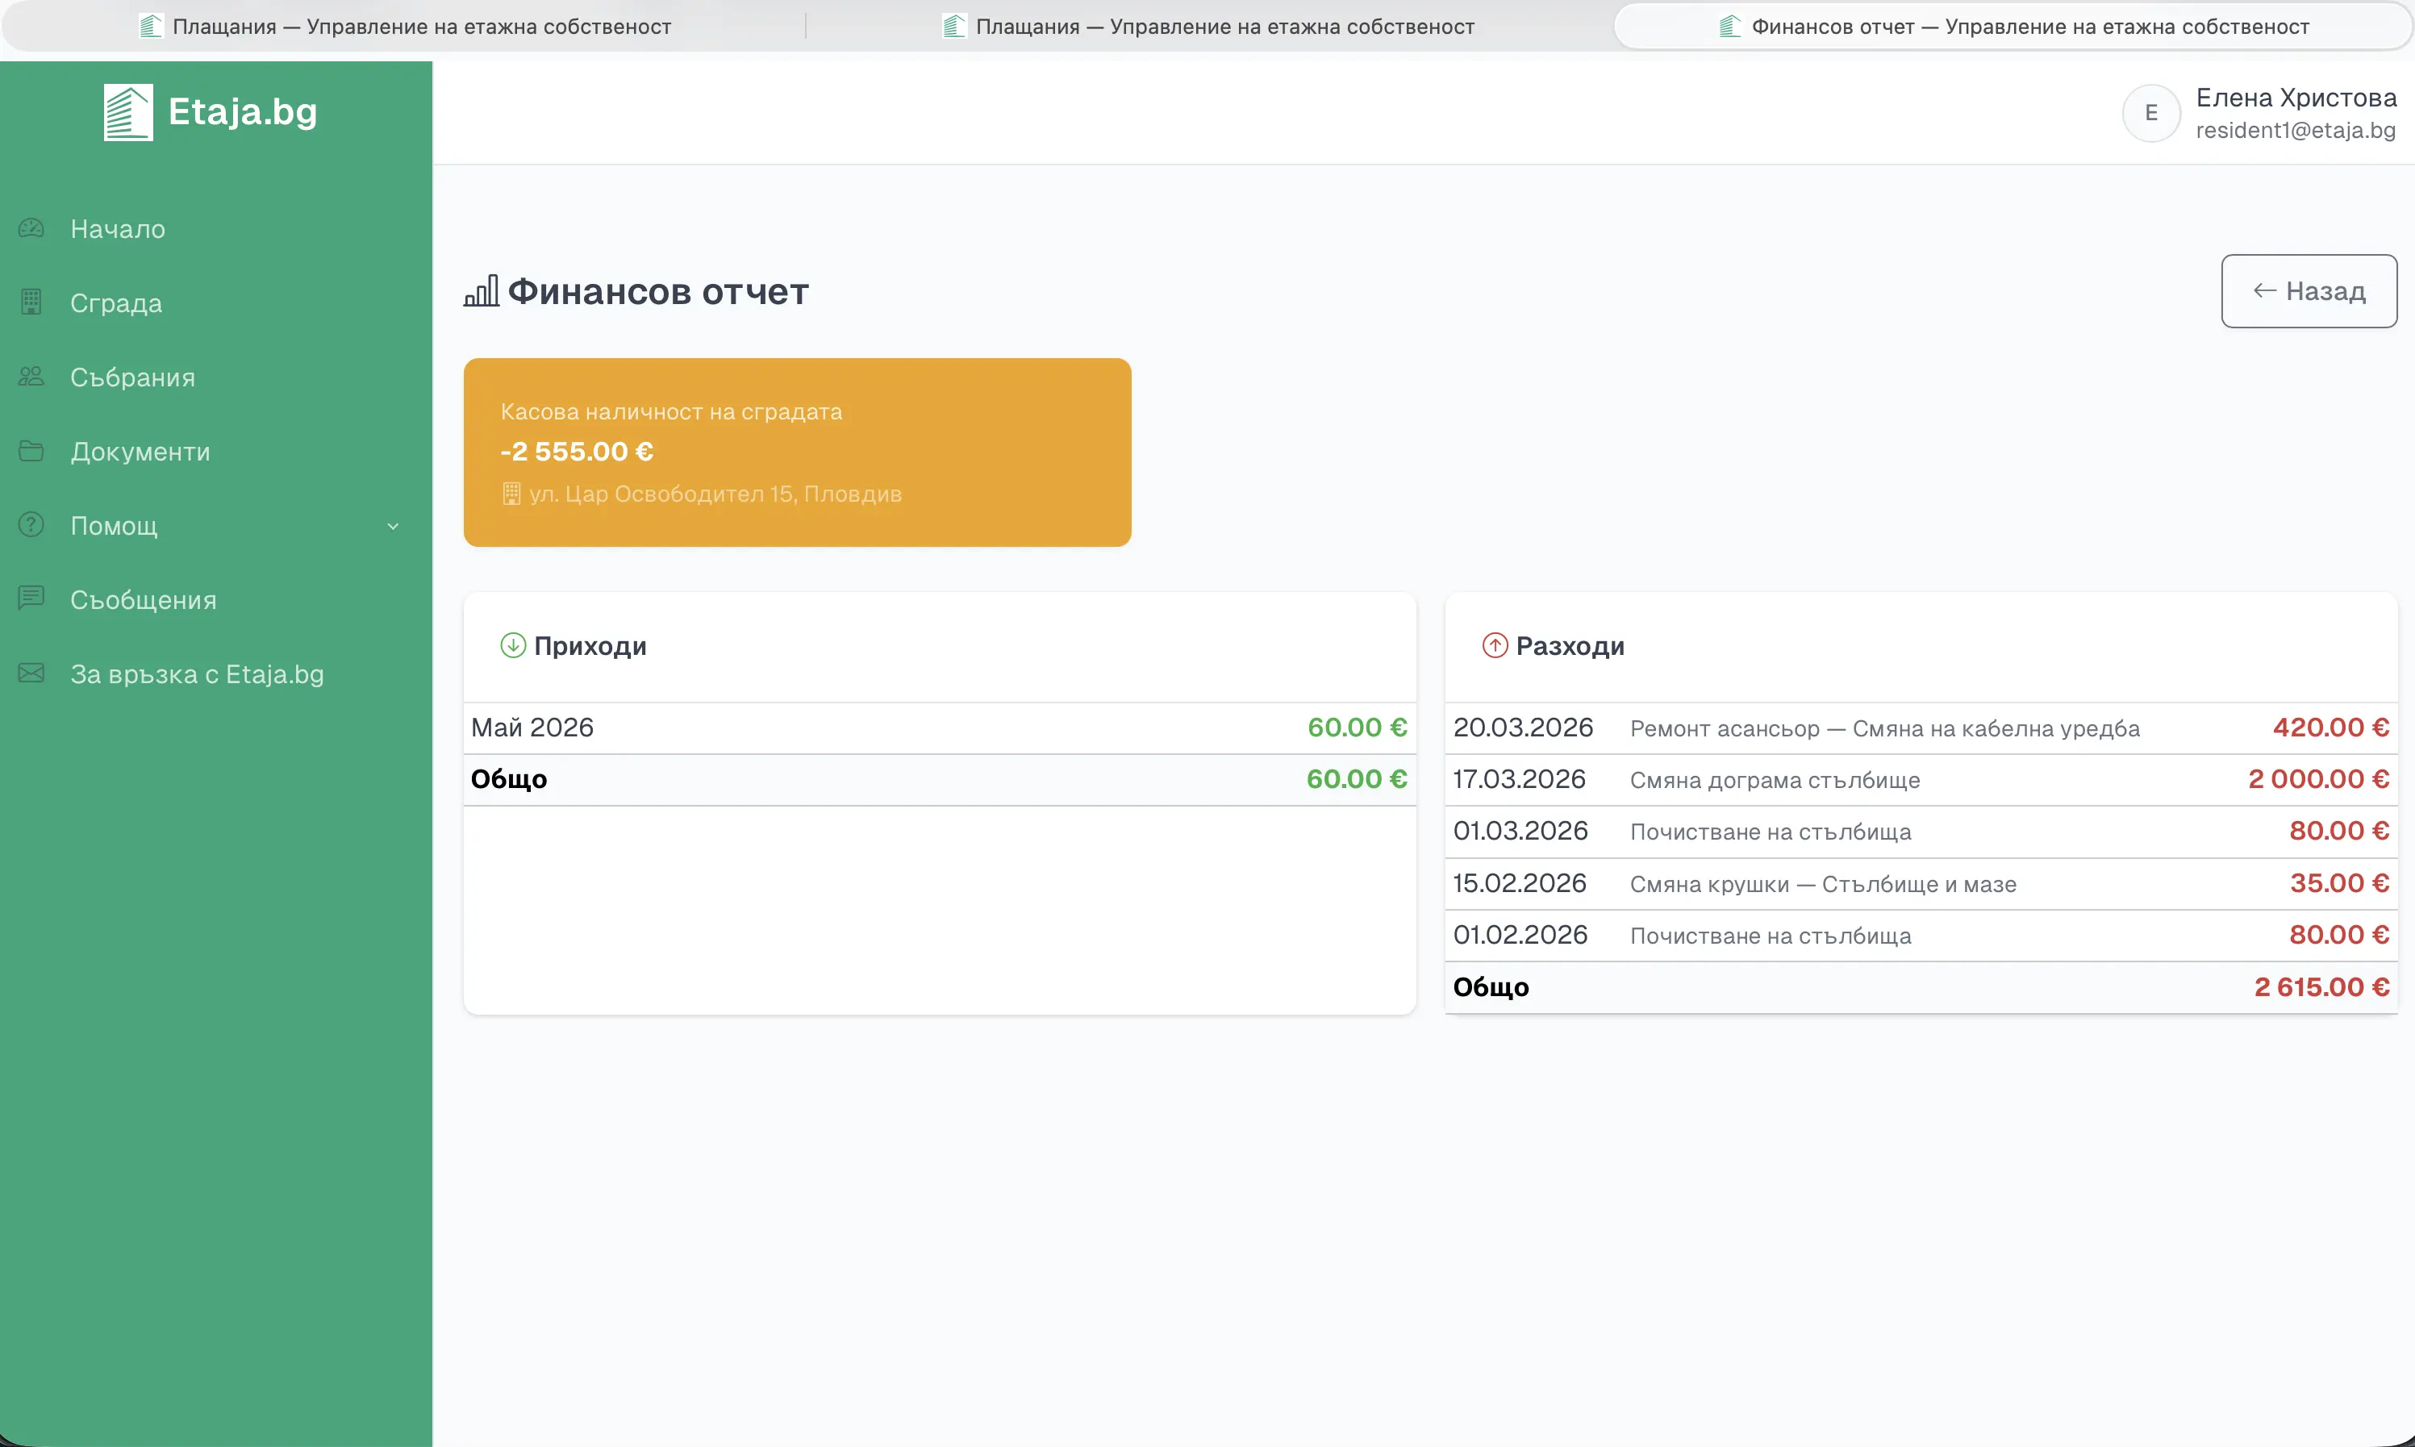This screenshot has height=1447, width=2415.
Task: Click the red up-arrow icon next to Разходи
Action: tap(1495, 645)
